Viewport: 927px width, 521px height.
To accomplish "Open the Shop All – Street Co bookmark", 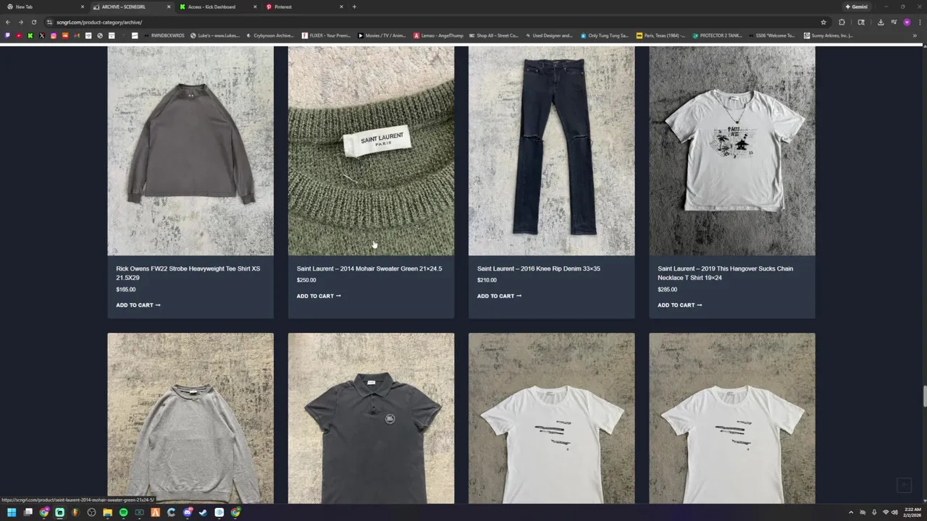I will point(494,35).
